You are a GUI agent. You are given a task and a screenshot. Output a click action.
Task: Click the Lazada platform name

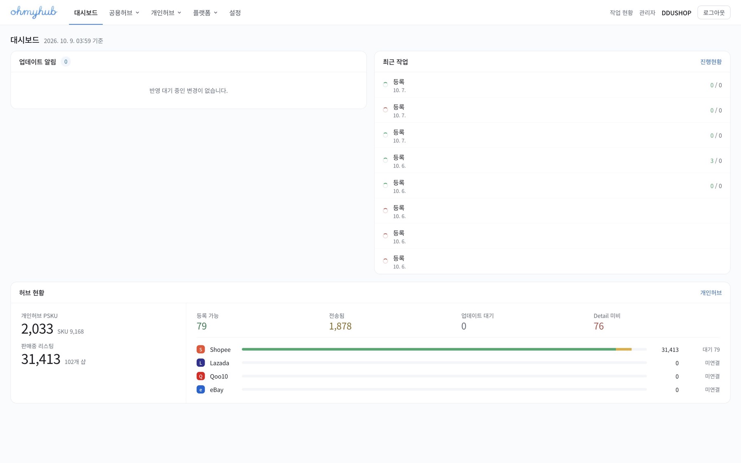point(219,363)
